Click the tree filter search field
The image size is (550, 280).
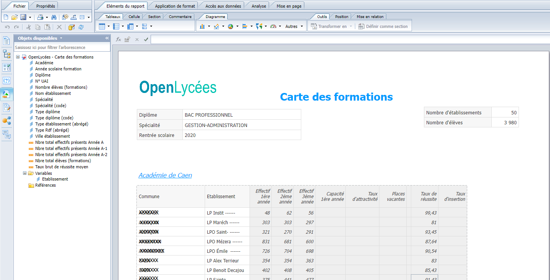click(x=62, y=47)
